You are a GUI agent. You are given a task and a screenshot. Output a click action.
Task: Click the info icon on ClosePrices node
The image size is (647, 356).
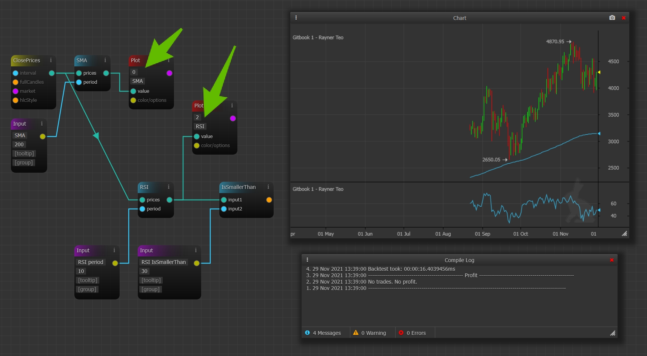(51, 60)
